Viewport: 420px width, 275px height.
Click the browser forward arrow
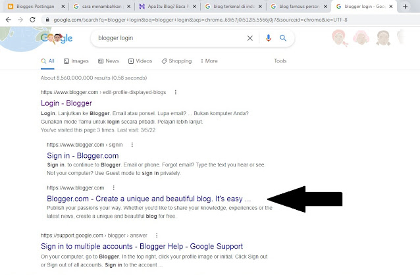tap(20, 20)
